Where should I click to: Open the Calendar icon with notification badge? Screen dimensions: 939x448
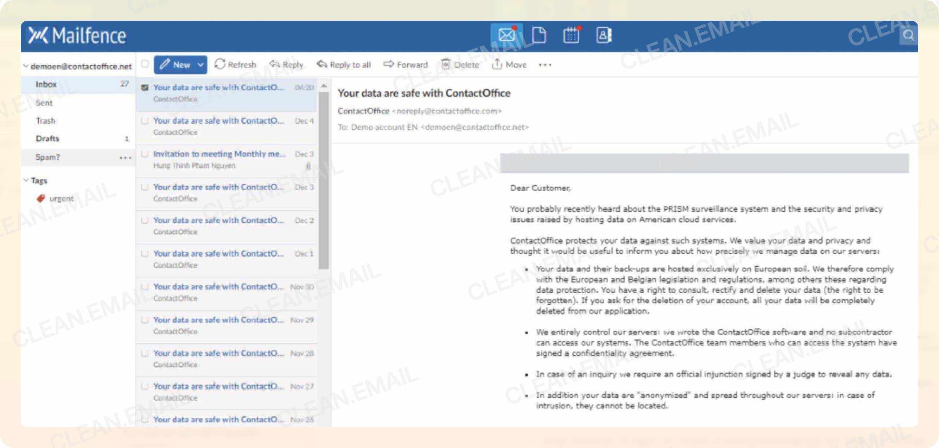tap(572, 34)
